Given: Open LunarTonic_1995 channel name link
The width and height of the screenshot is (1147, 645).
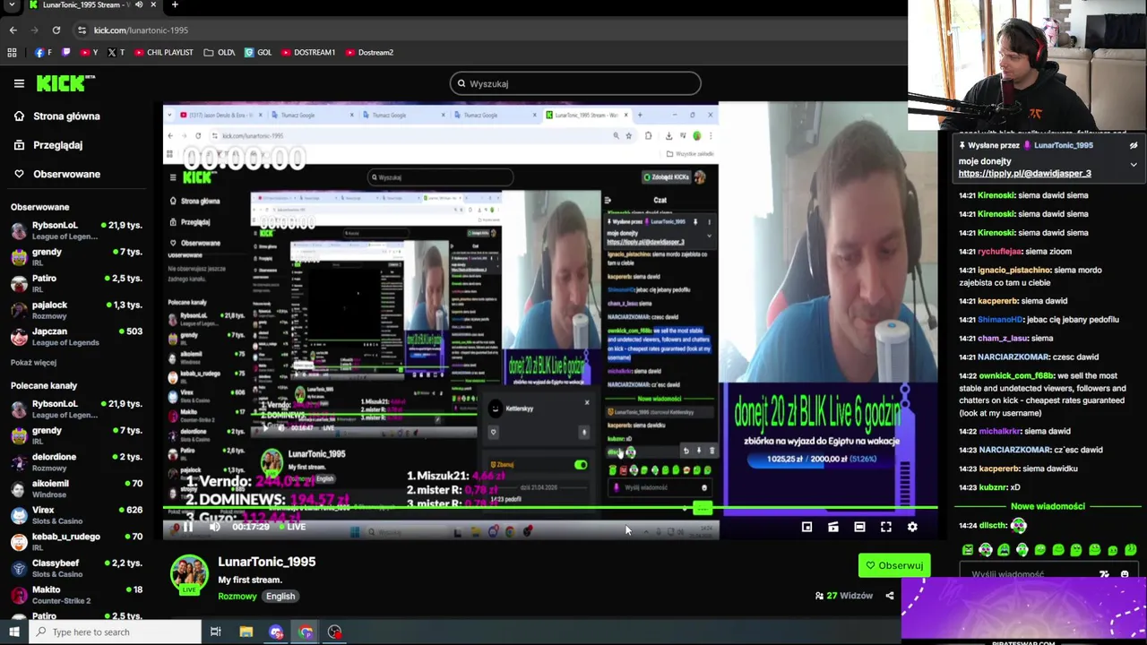Looking at the screenshot, I should (x=266, y=562).
